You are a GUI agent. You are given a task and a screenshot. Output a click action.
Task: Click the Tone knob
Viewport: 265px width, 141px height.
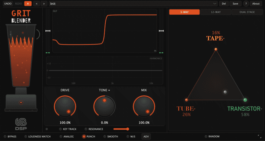pos(104,106)
